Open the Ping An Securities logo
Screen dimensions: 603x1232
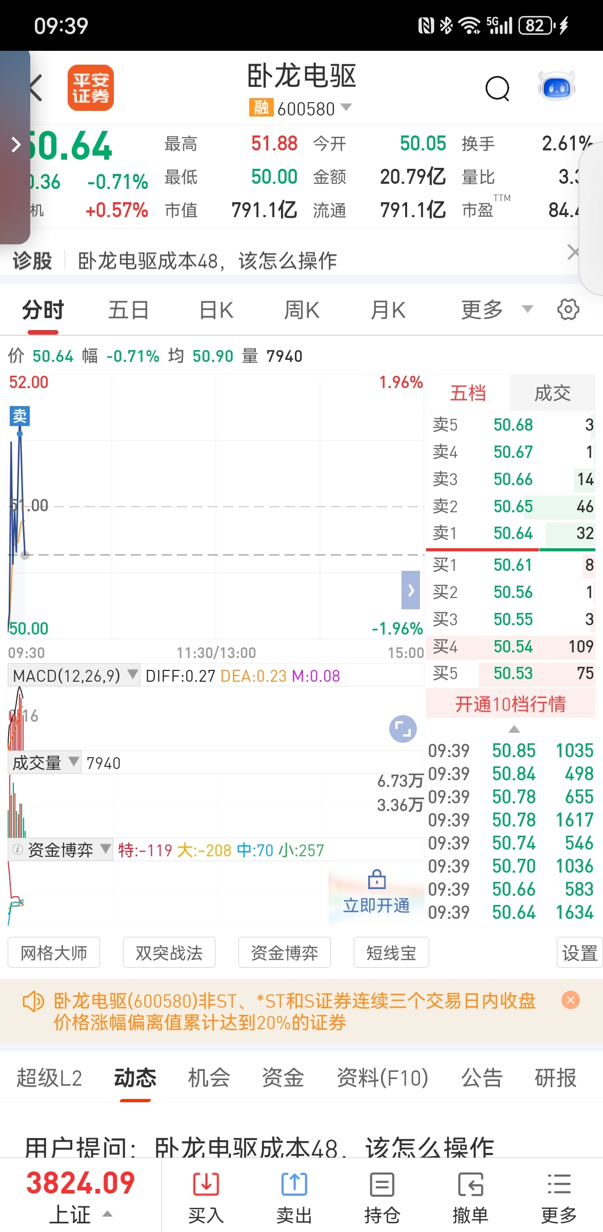tap(91, 88)
